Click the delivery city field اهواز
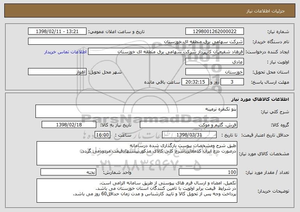Image resolution: width=300 pixels, height=212 pixels. pos(57,72)
